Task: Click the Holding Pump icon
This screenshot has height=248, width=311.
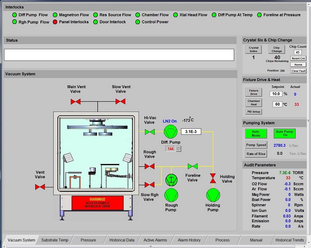Action: click(213, 196)
